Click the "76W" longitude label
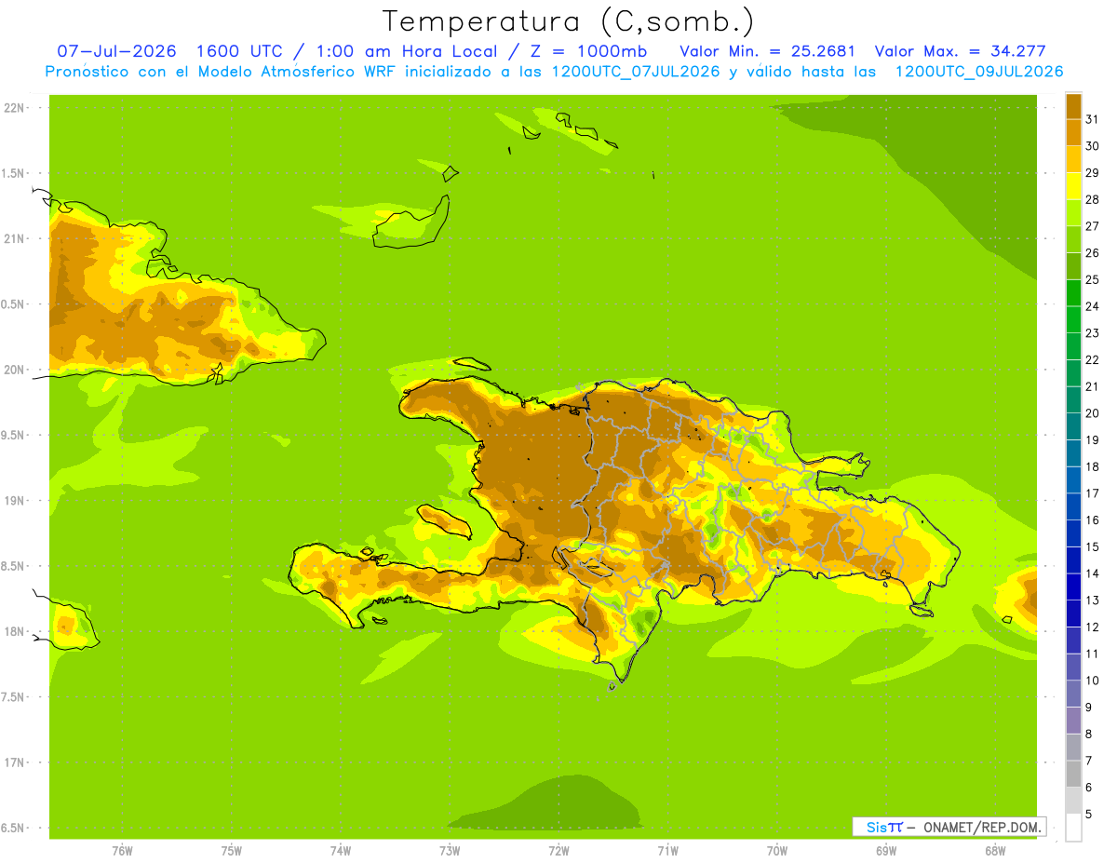Screen dimensions: 1117x863 [122, 851]
